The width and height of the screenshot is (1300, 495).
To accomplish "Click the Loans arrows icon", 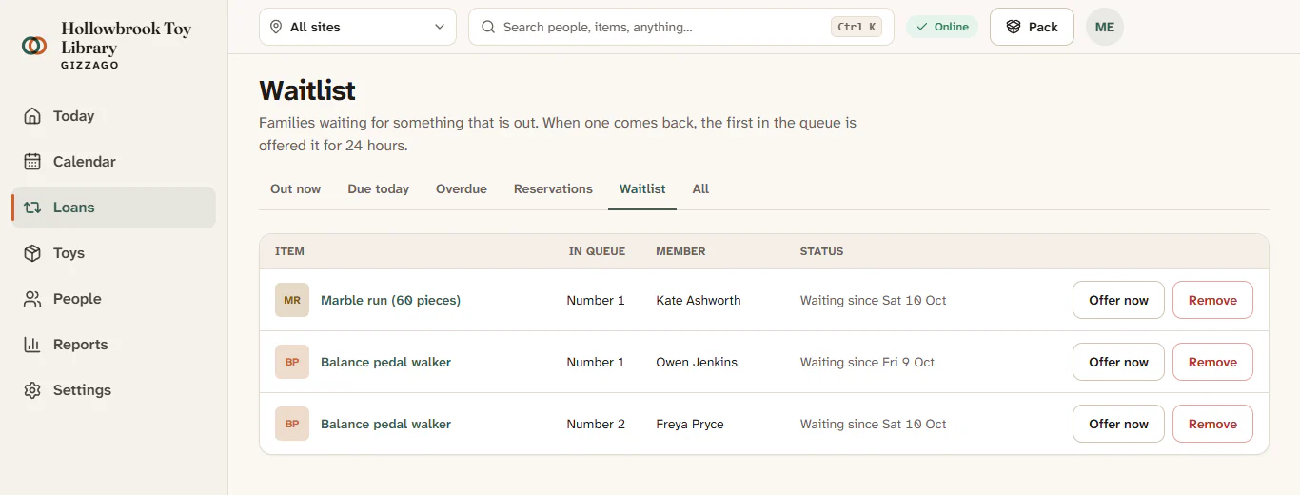I will coord(32,208).
